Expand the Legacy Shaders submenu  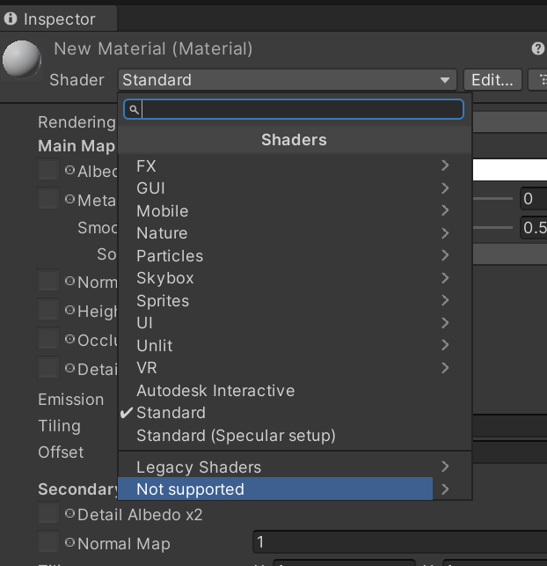coord(295,467)
